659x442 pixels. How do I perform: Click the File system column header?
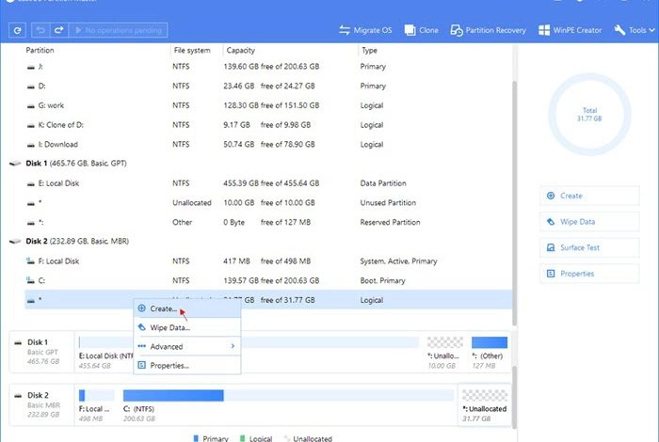coord(192,50)
